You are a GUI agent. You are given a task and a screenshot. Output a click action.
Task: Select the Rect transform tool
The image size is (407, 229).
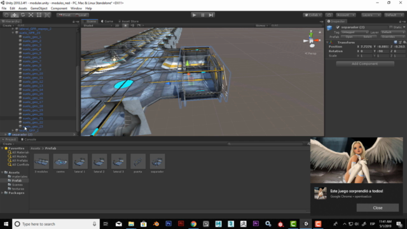click(39, 15)
